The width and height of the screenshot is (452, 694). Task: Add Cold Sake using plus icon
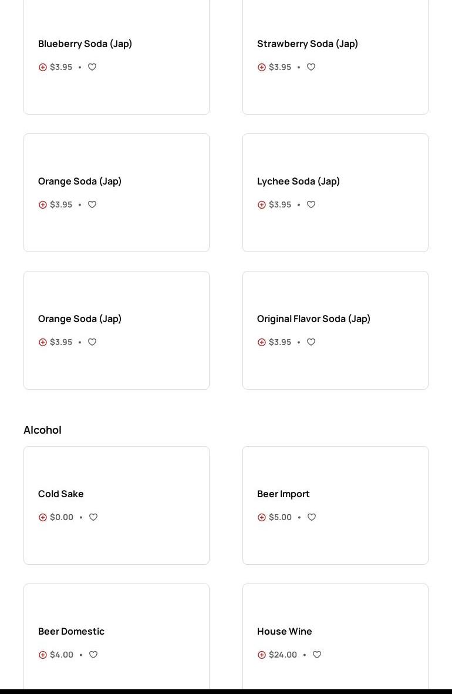point(43,517)
